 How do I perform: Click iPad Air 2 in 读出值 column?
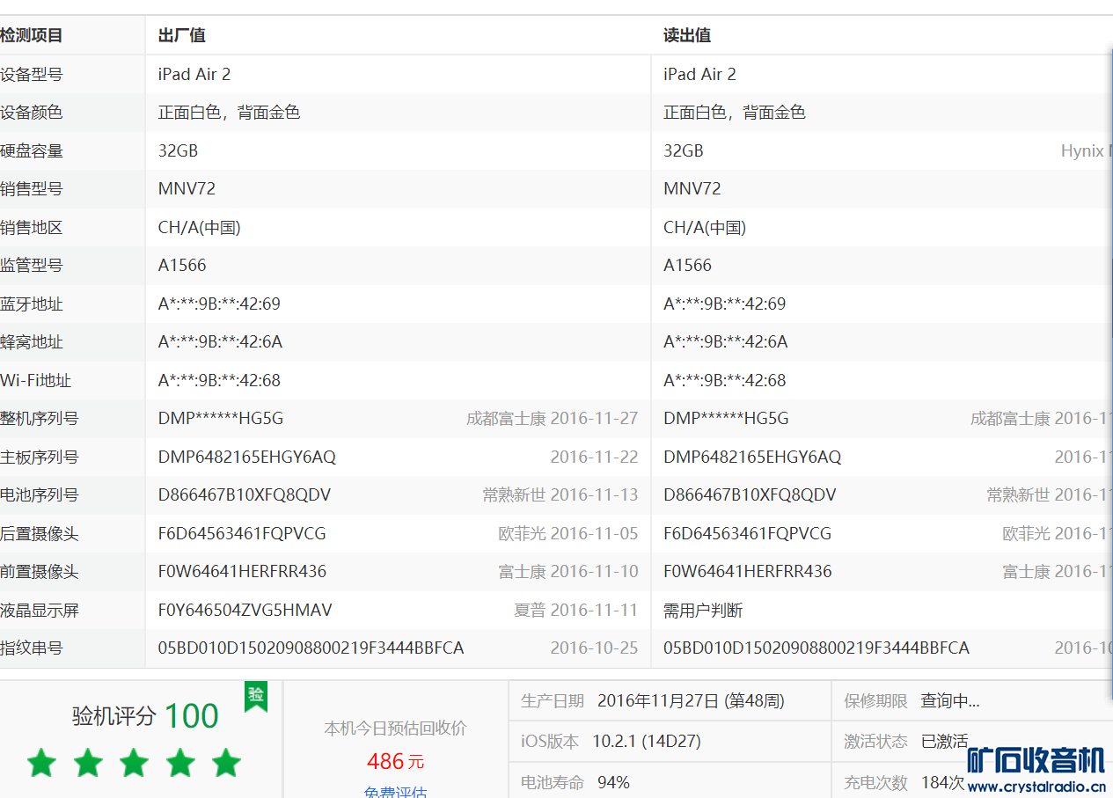tap(700, 75)
